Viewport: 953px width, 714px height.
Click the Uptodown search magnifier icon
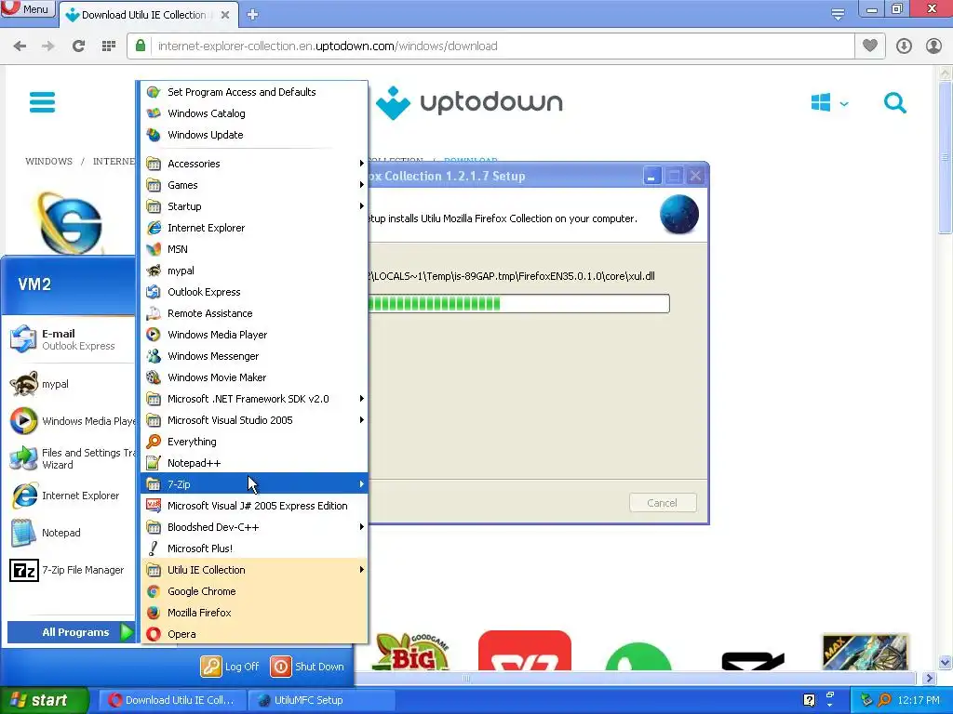click(x=894, y=102)
